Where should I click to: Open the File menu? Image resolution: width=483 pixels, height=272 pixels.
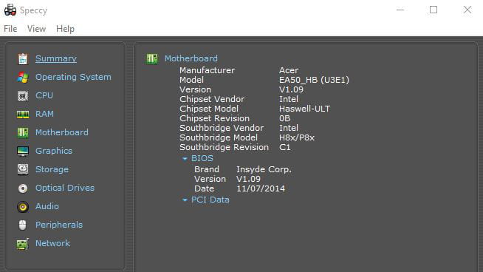pyautogui.click(x=10, y=29)
